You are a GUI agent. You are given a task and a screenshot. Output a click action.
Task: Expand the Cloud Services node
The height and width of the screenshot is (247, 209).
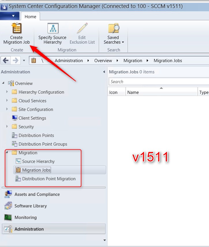point(7,100)
